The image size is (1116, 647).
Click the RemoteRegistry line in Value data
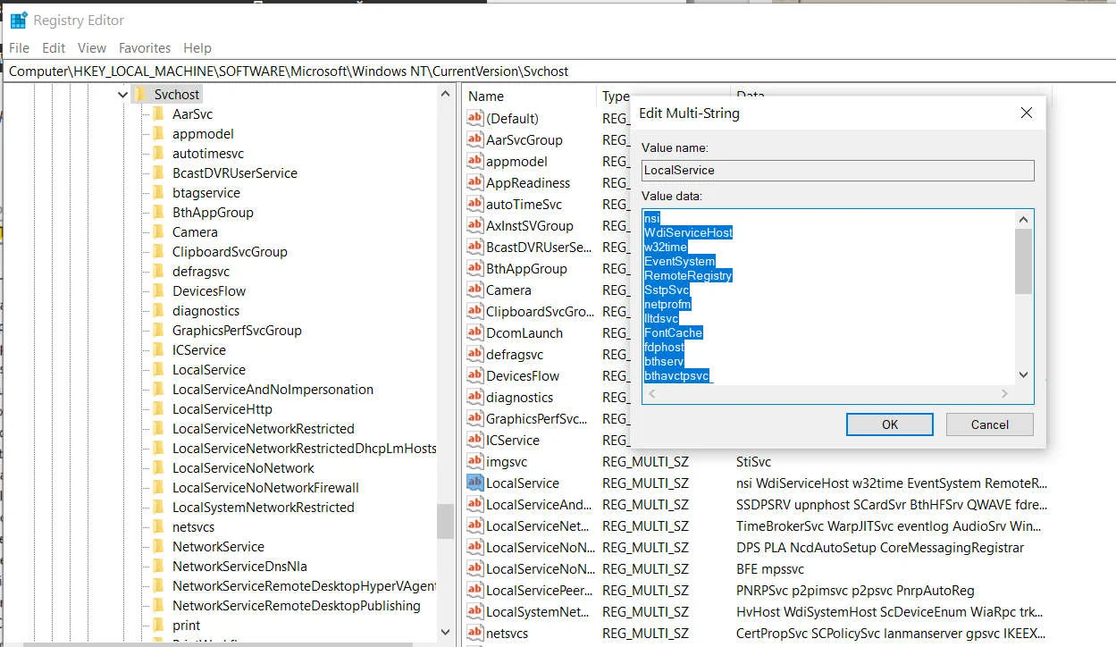point(688,275)
